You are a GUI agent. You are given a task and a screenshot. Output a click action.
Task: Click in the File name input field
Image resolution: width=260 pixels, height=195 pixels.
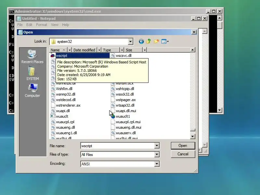coord(117,146)
